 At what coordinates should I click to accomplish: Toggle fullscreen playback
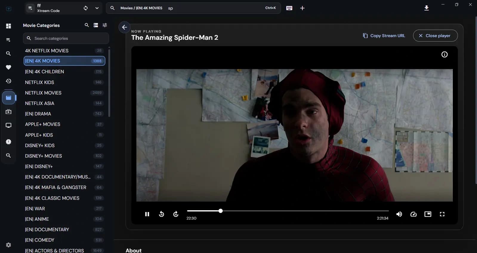coord(442,214)
